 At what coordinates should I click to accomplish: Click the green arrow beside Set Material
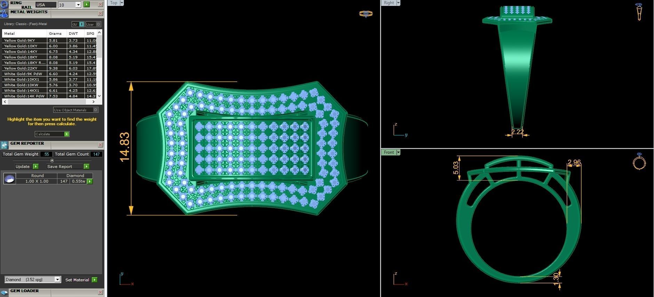pyautogui.click(x=95, y=280)
